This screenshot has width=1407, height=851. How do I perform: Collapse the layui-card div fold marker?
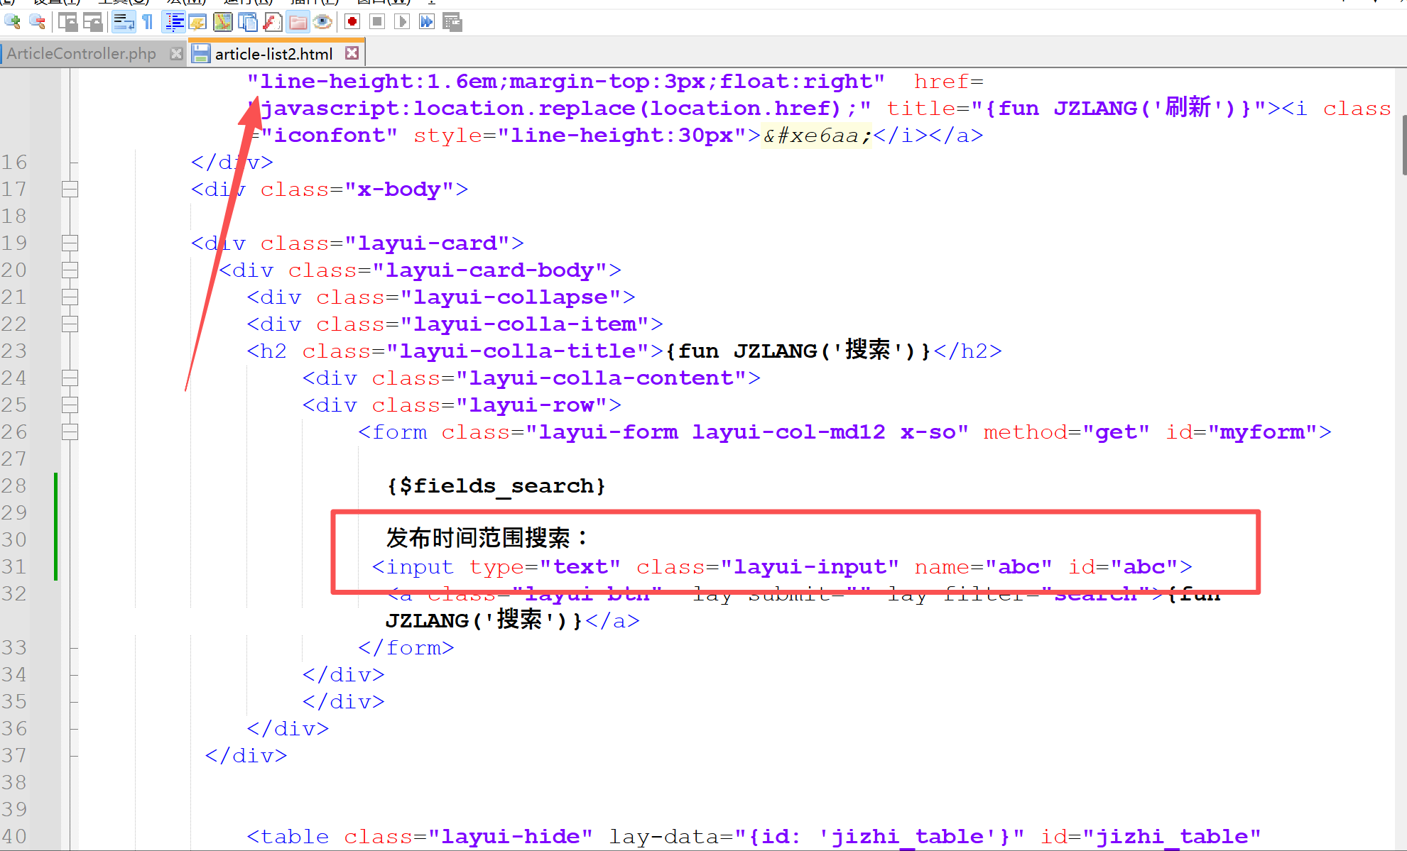[70, 243]
